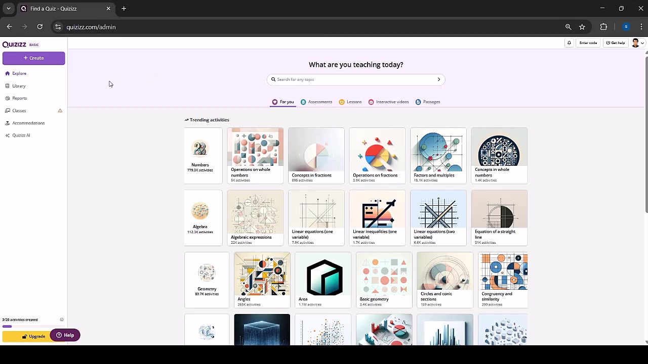
Task: Open Concepts in whole numbers card
Action: pyautogui.click(x=499, y=156)
